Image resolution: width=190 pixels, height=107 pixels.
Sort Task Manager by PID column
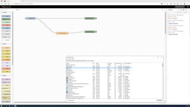coord(93,63)
